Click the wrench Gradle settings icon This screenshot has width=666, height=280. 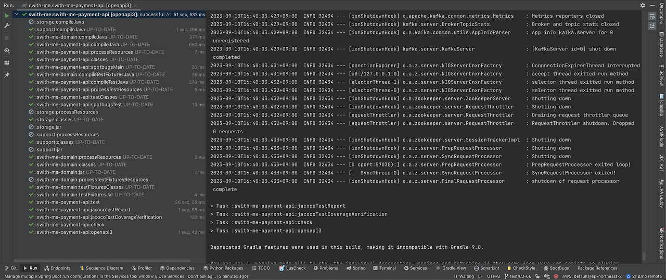[7, 26]
